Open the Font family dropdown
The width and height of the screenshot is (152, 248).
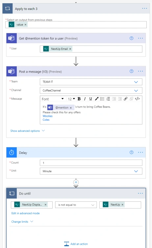53,99
